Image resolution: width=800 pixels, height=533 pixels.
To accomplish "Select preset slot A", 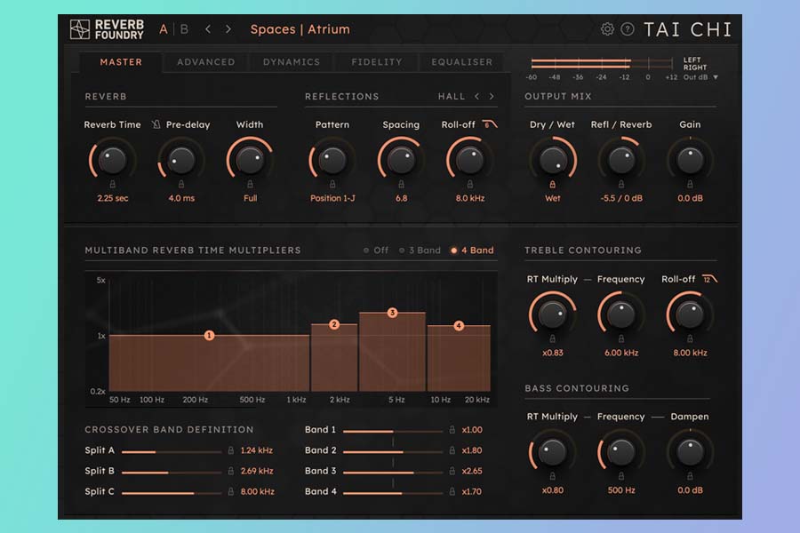I will click(164, 29).
